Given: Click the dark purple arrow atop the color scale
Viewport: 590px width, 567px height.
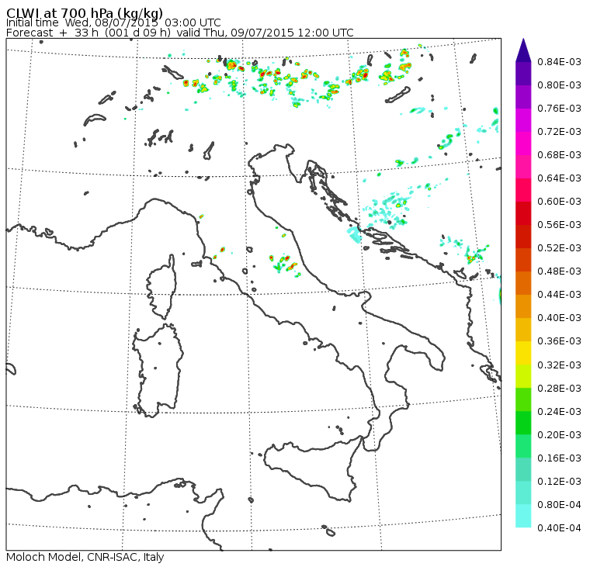Looking at the screenshot, I should (x=523, y=50).
